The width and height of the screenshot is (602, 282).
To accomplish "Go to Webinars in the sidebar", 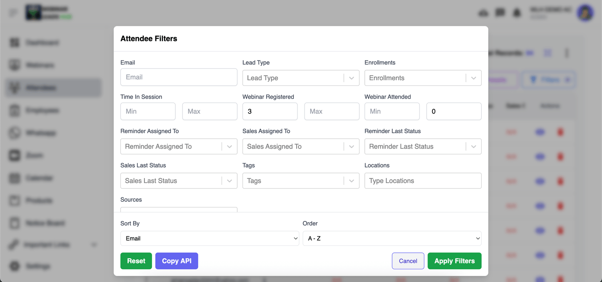I will [40, 65].
